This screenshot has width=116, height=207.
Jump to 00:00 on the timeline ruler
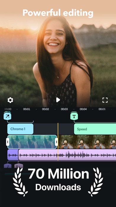(8, 109)
